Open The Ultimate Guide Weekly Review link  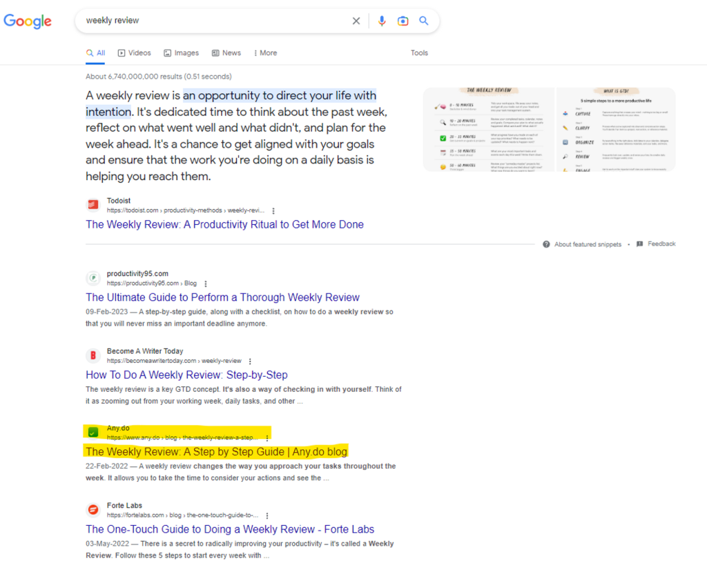(x=222, y=297)
